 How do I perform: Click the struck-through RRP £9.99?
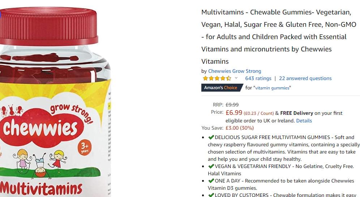point(232,105)
